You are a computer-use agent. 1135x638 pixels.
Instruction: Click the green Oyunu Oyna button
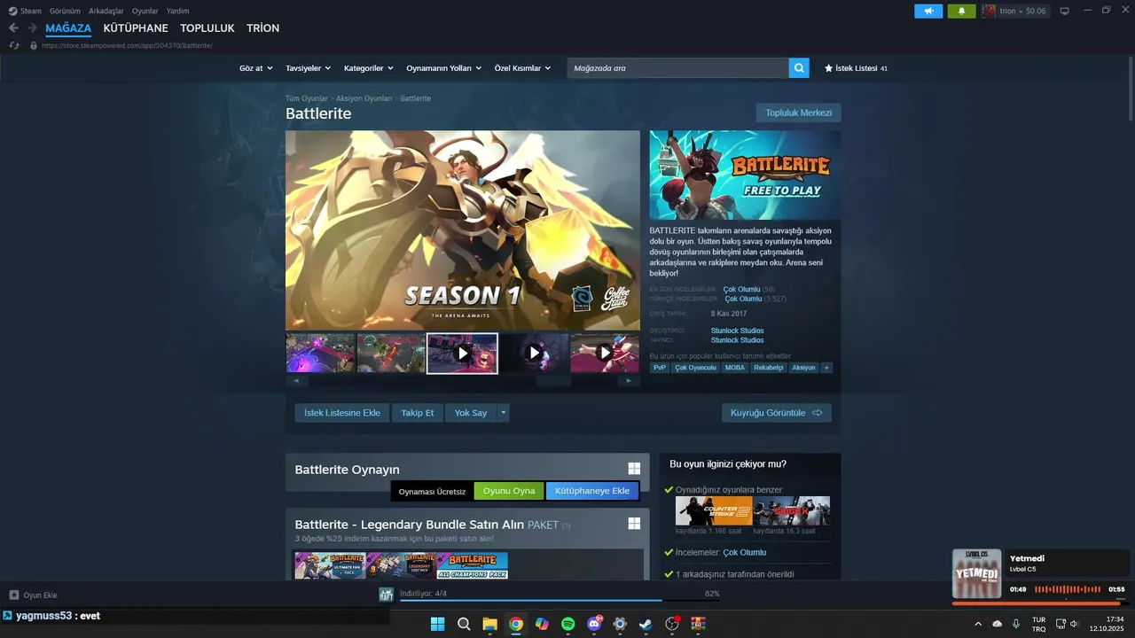click(509, 491)
